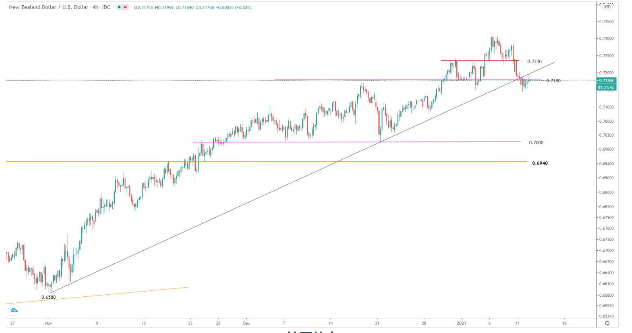Click the candle countdown timer 01:31:42
Viewport: 632px width, 333px height.
pos(607,87)
